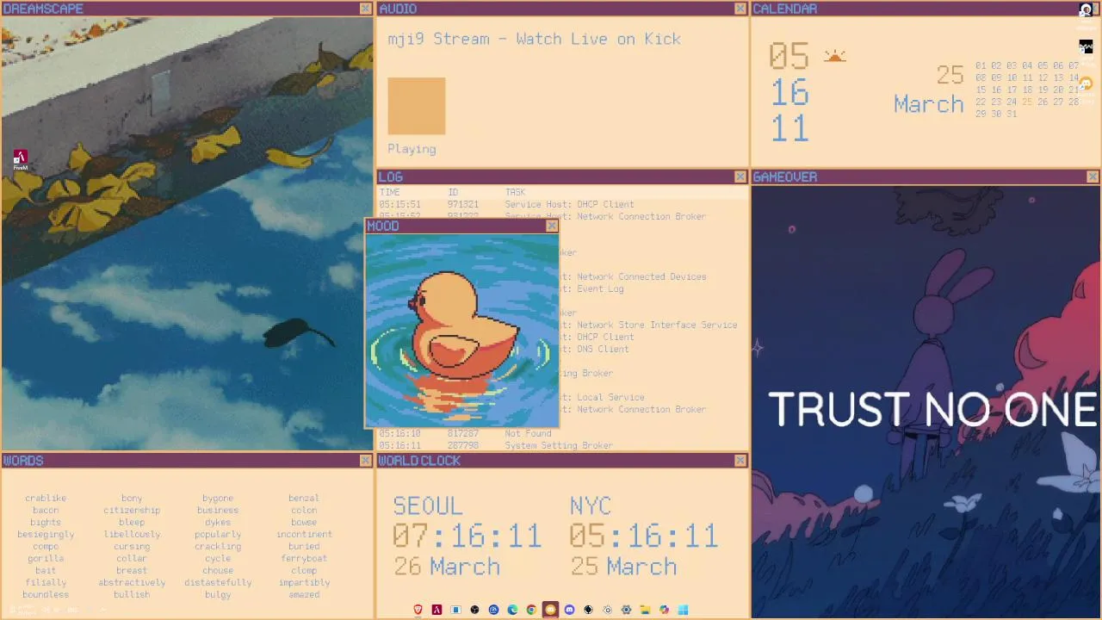
Task: Close the Log panel
Action: click(740, 177)
